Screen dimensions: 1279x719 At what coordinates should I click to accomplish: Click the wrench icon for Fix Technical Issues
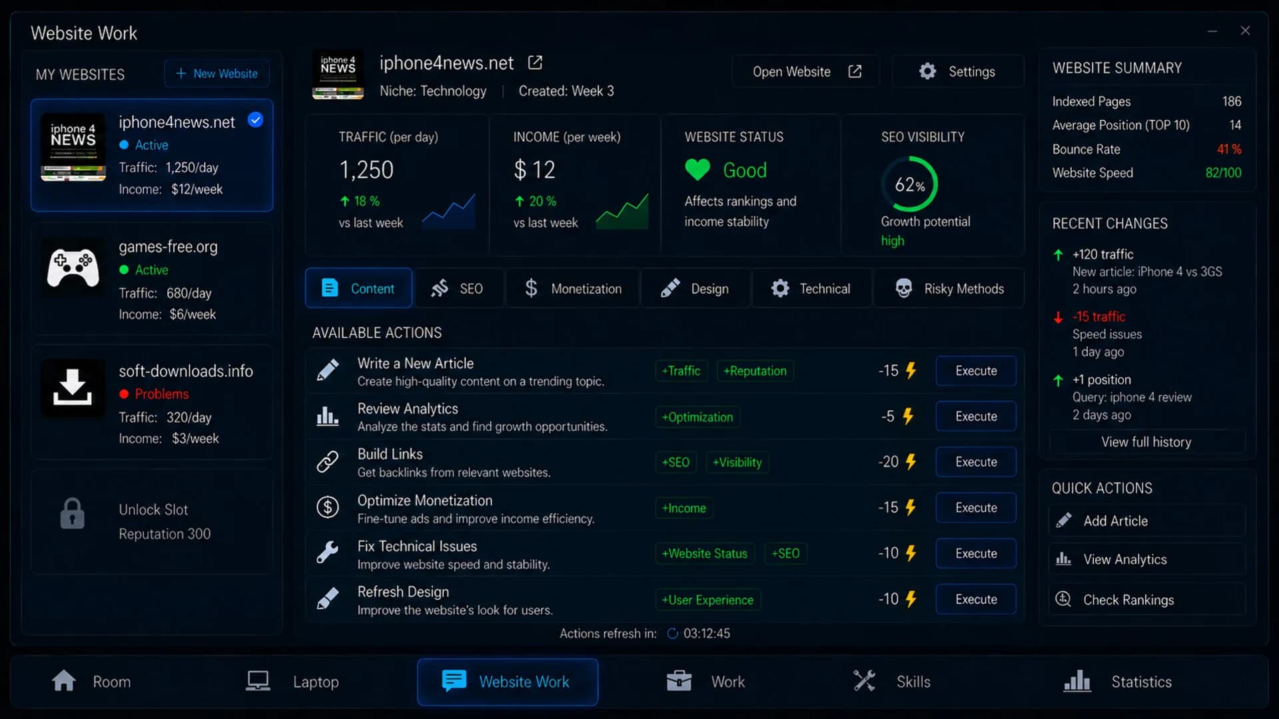pos(327,553)
